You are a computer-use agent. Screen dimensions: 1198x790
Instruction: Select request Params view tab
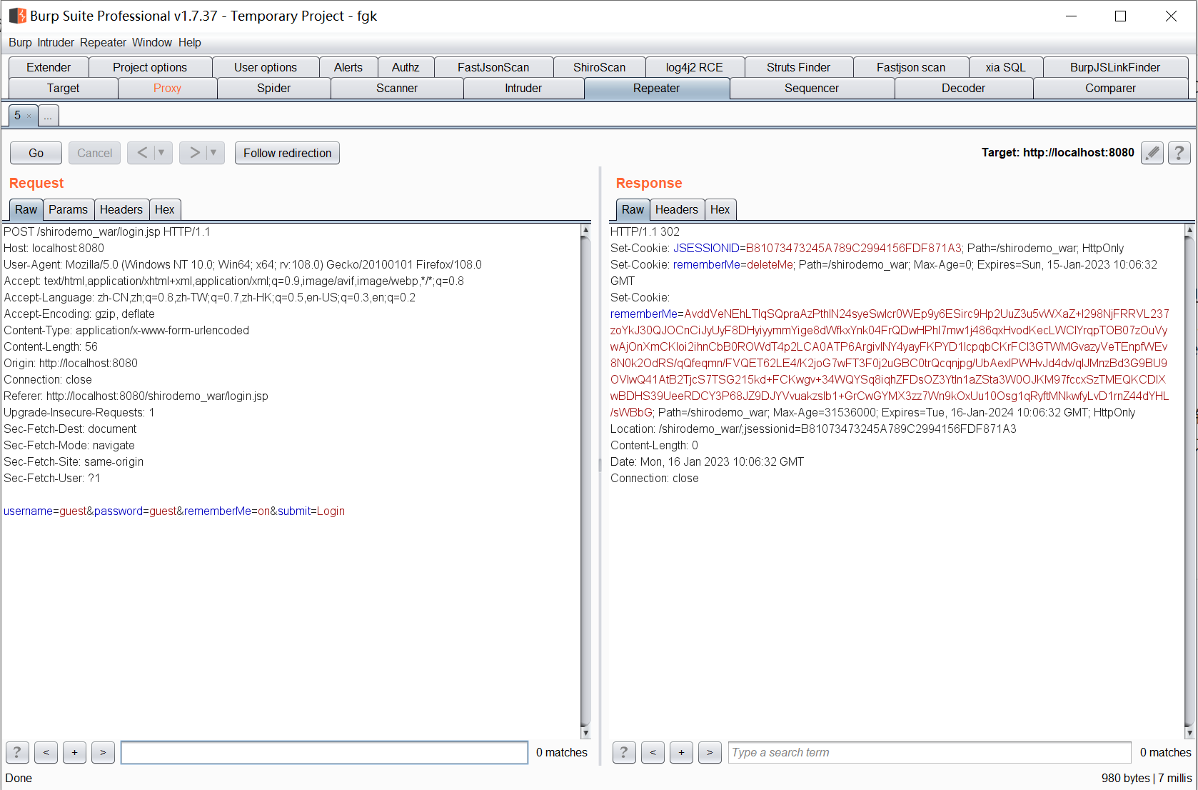[68, 209]
